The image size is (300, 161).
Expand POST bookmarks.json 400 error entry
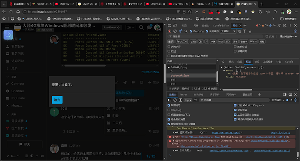pyautogui.click(x=173, y=137)
